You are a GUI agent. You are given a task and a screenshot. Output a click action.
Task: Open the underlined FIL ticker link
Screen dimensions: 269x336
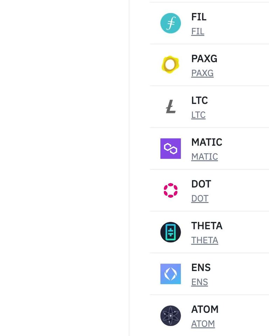[x=198, y=31]
